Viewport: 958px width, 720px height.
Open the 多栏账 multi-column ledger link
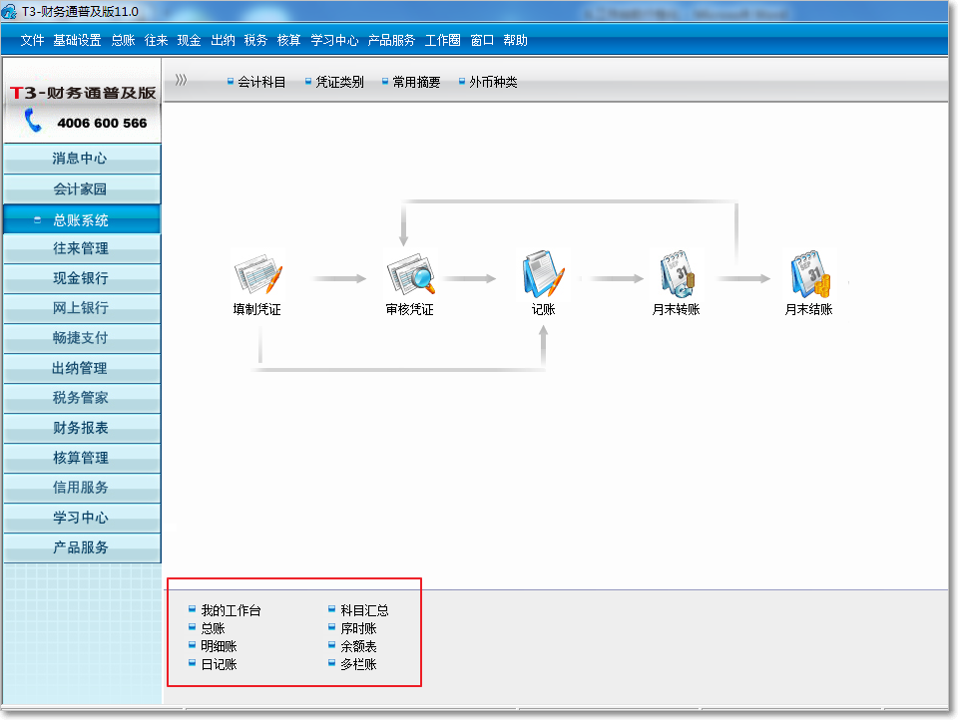click(358, 664)
